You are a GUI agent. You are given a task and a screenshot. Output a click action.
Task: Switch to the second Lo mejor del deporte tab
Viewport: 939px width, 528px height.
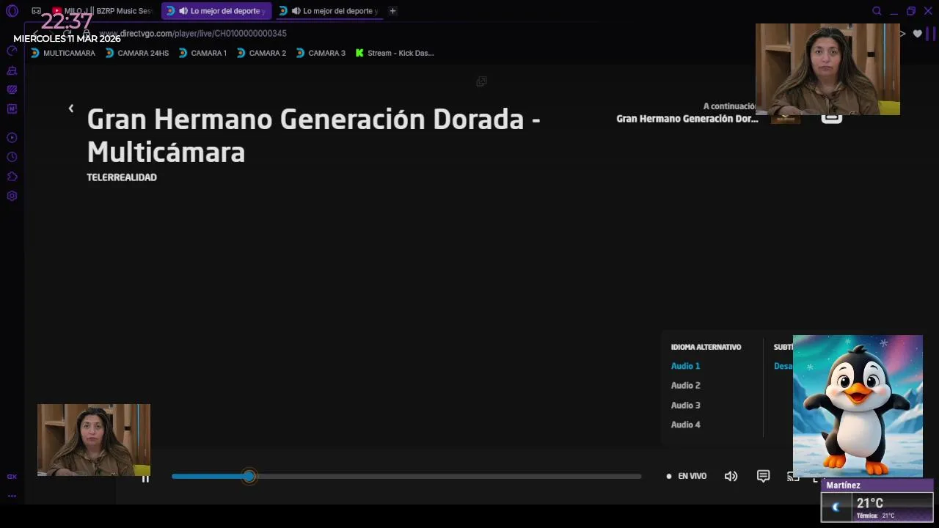[x=329, y=11]
